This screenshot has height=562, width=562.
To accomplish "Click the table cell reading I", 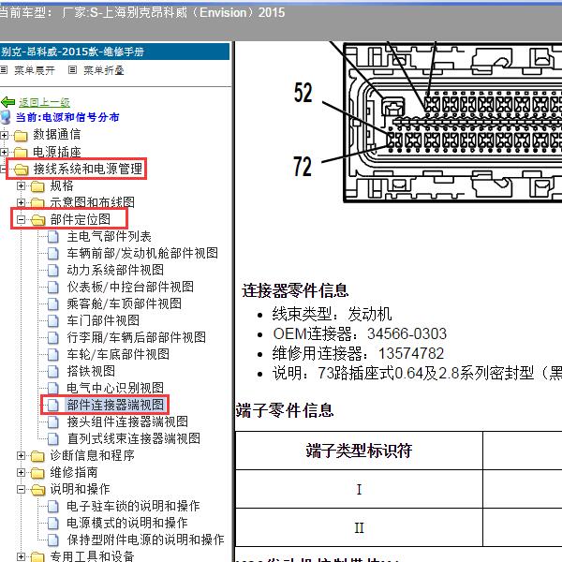I will [359, 489].
